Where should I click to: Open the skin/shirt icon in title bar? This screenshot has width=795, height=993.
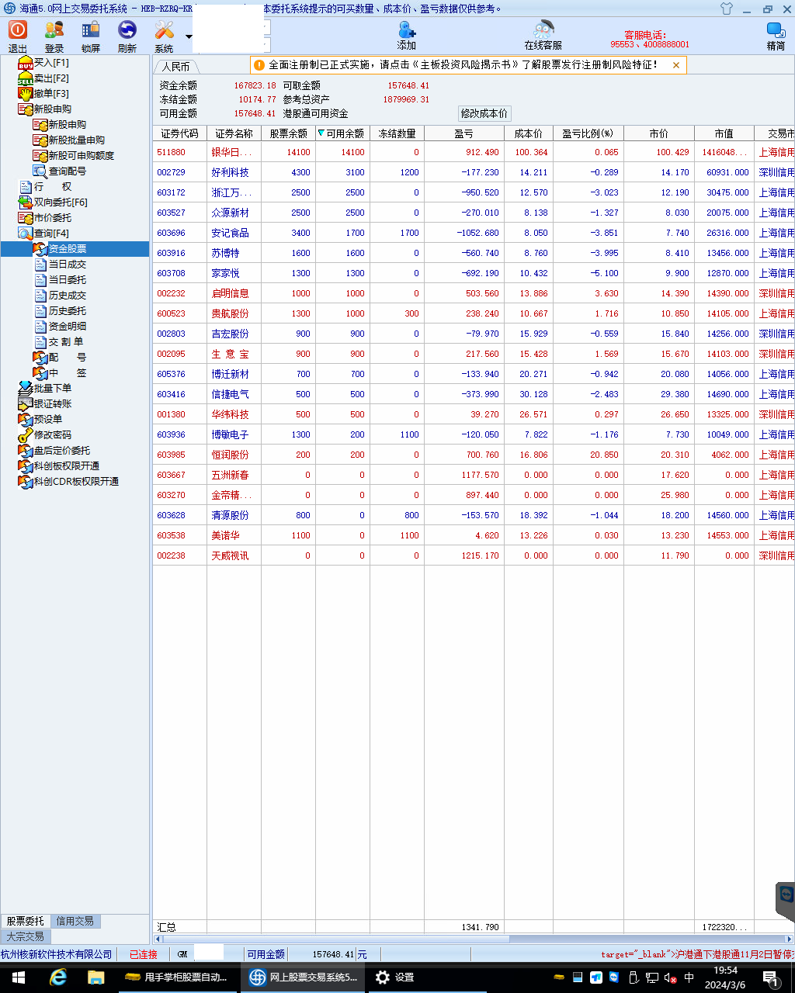click(x=727, y=9)
